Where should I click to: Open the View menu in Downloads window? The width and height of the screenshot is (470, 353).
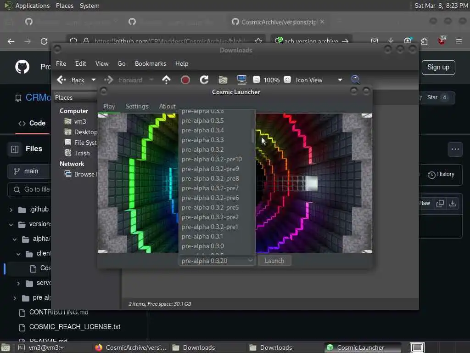(x=102, y=63)
